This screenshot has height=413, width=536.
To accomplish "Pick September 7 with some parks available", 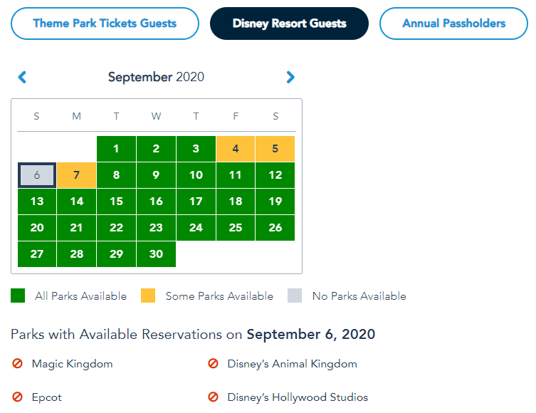I will tap(77, 175).
